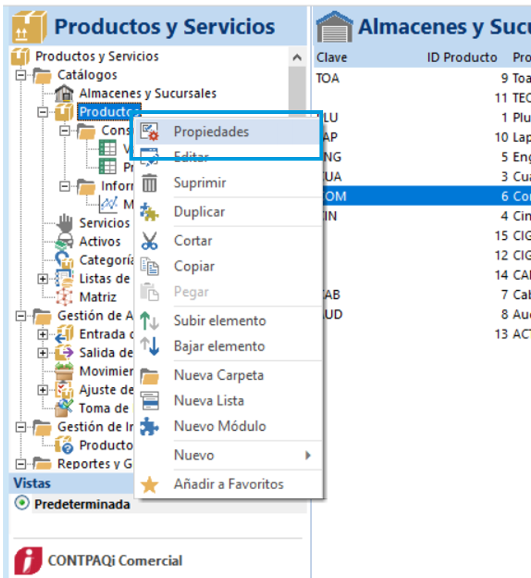Click the Categorías tree icon
The image size is (531, 578).
click(x=64, y=261)
